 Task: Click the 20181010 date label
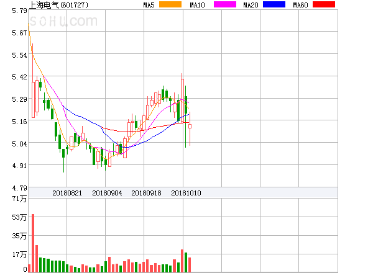click(186, 193)
